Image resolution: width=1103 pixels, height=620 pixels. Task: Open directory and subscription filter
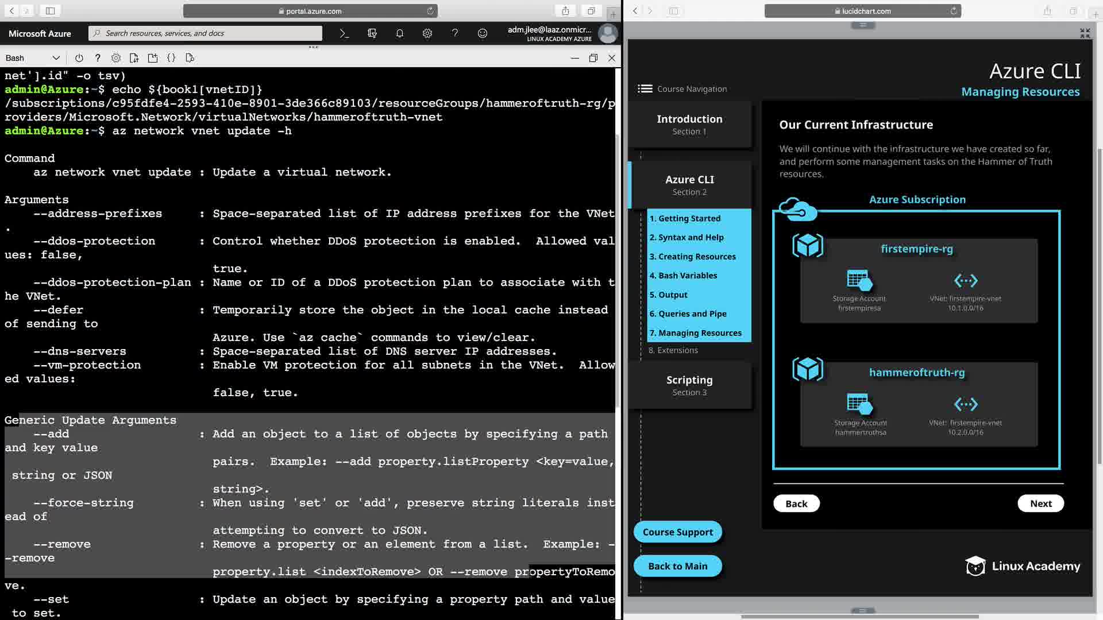tap(372, 33)
